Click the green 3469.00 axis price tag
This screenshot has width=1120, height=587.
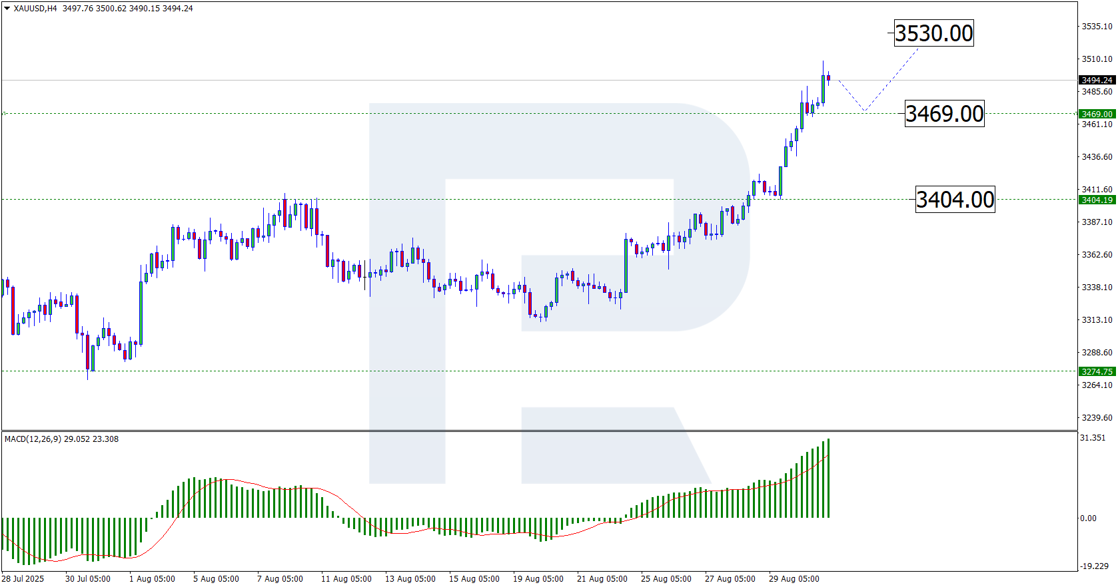[x=1097, y=114]
